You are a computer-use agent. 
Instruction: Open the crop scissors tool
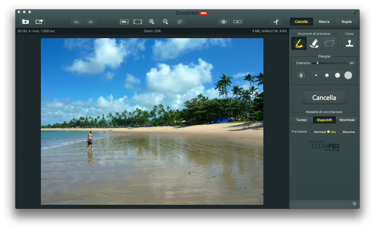[276, 22]
